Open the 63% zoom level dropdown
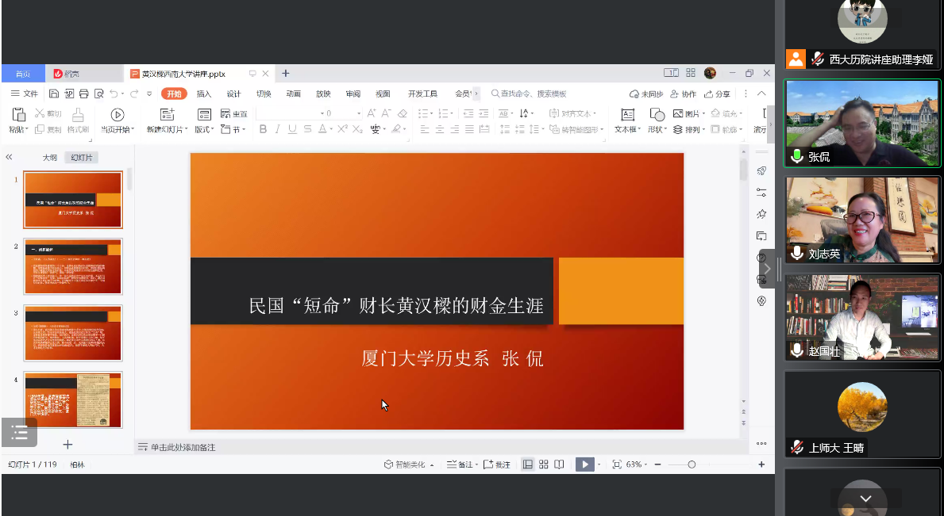The height and width of the screenshot is (516, 944). click(x=635, y=464)
